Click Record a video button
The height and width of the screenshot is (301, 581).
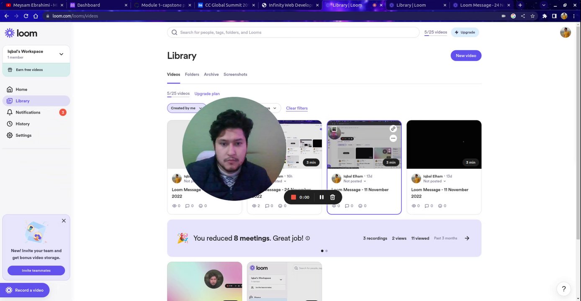(25, 290)
